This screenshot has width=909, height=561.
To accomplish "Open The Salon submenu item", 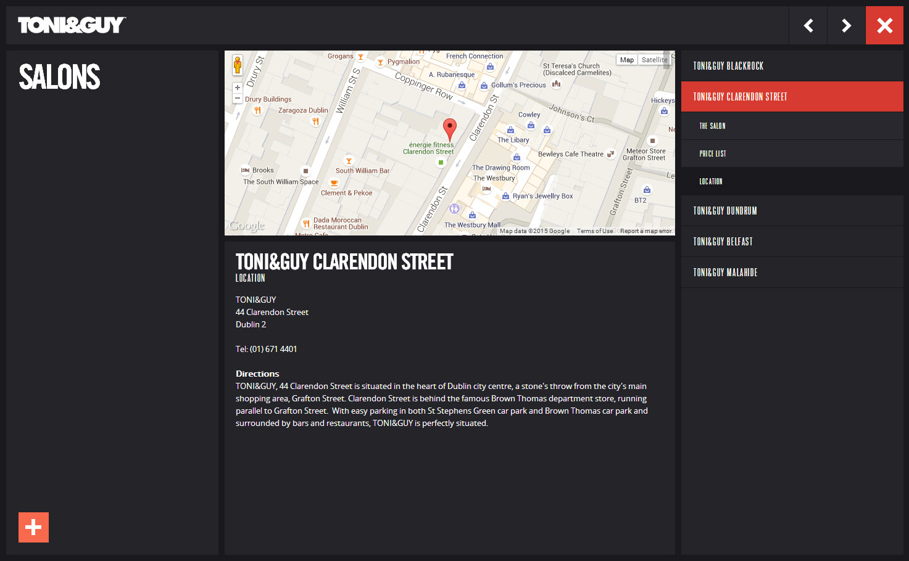I will tap(712, 126).
